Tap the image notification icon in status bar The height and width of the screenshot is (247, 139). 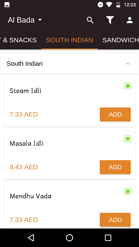[7, 5]
